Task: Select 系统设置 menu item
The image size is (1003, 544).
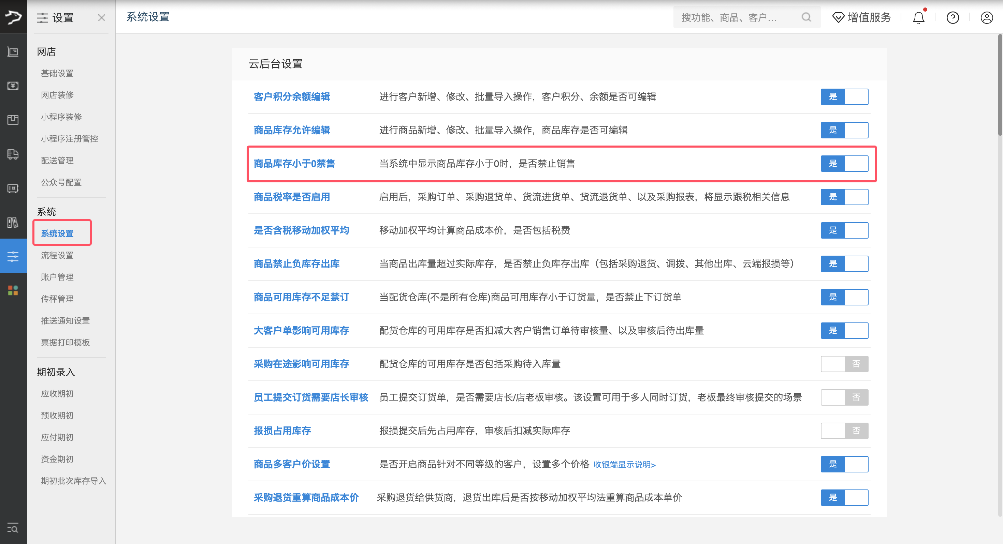Action: (57, 233)
